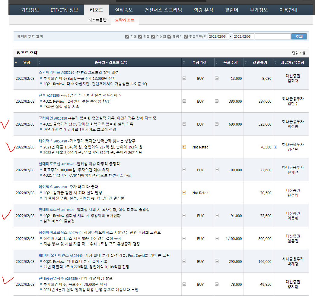Select the 리포트 menu tab
This screenshot has height=296, width=315.
(97, 10)
